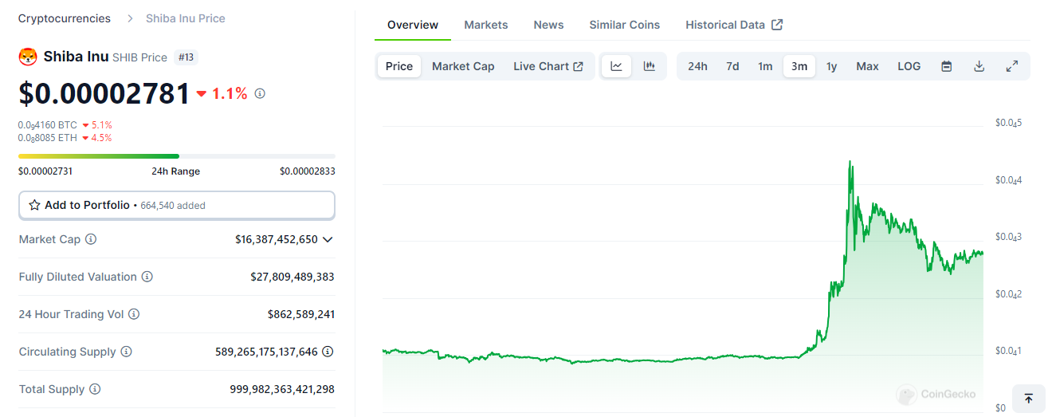This screenshot has height=417, width=1052.
Task: Choose the 7d time range
Action: [732, 66]
